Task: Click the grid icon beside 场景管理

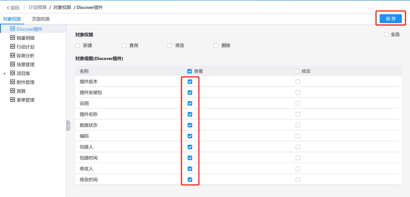Action: coord(12,64)
